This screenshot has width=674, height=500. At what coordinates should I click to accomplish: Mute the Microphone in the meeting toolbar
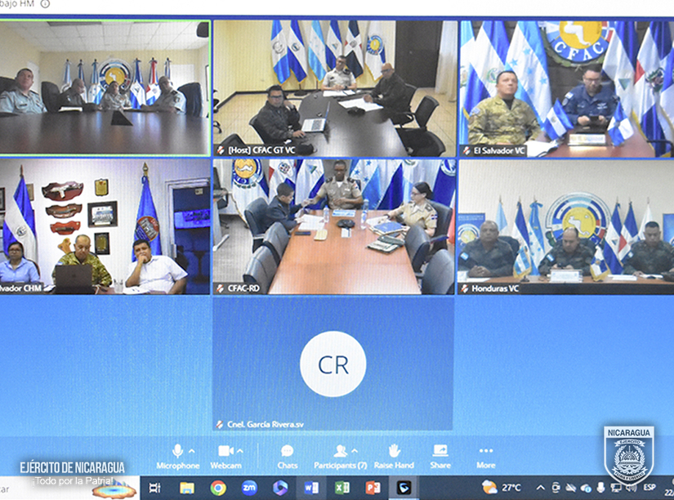(x=177, y=452)
